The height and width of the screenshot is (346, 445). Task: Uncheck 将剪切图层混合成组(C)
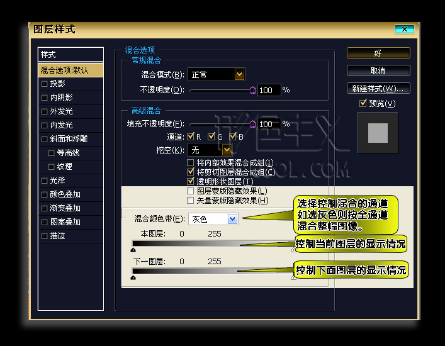coord(191,172)
